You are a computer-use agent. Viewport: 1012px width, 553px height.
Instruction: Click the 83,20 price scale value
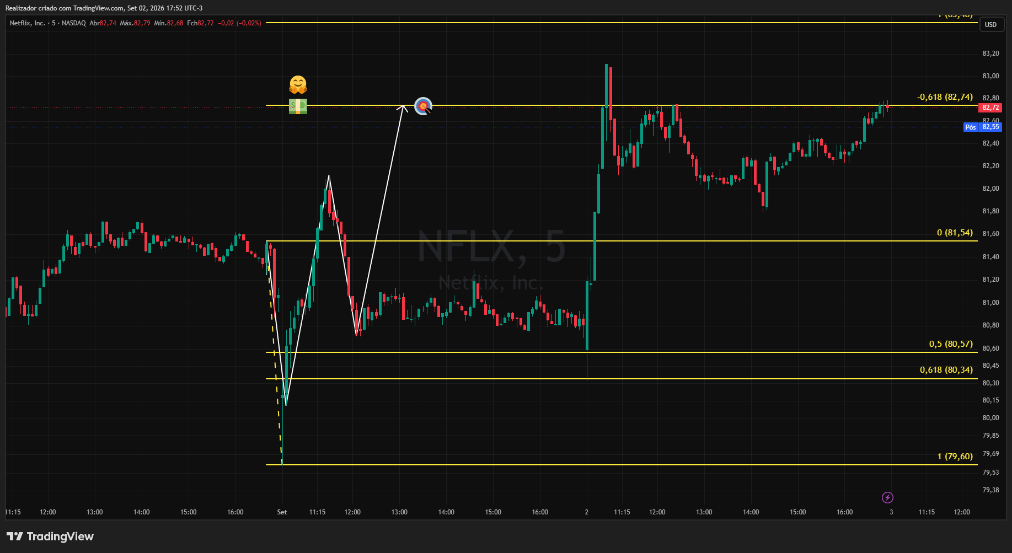[990, 53]
